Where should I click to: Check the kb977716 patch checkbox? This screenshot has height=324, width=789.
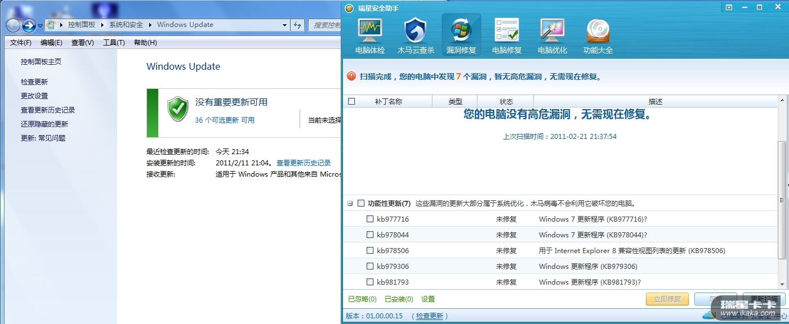click(370, 219)
